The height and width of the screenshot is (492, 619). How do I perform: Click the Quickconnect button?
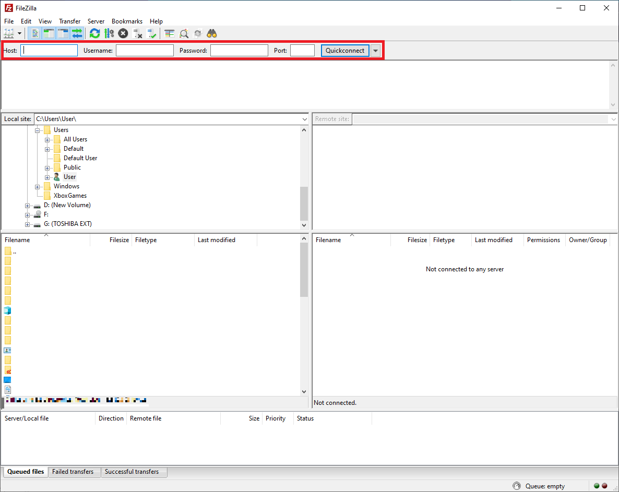point(345,51)
